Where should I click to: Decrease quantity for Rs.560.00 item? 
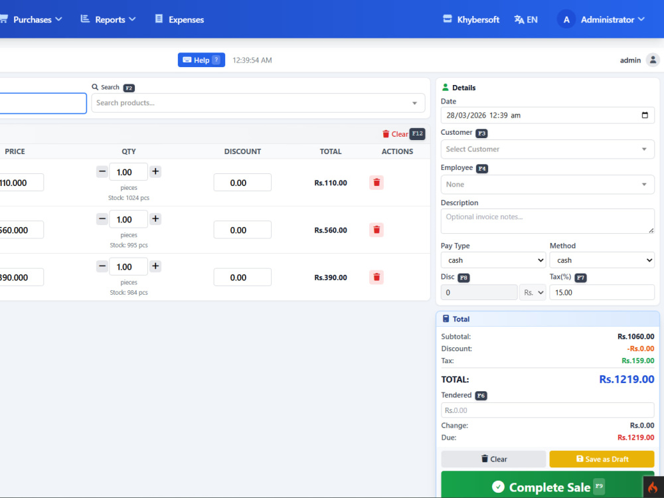pyautogui.click(x=102, y=219)
